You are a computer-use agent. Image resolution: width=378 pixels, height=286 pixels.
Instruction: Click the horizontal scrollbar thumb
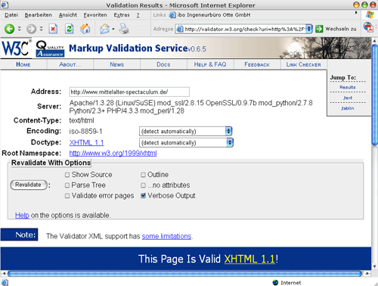pyautogui.click(x=184, y=274)
